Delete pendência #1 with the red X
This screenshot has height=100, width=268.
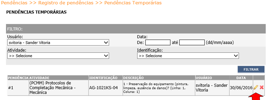(x=261, y=87)
